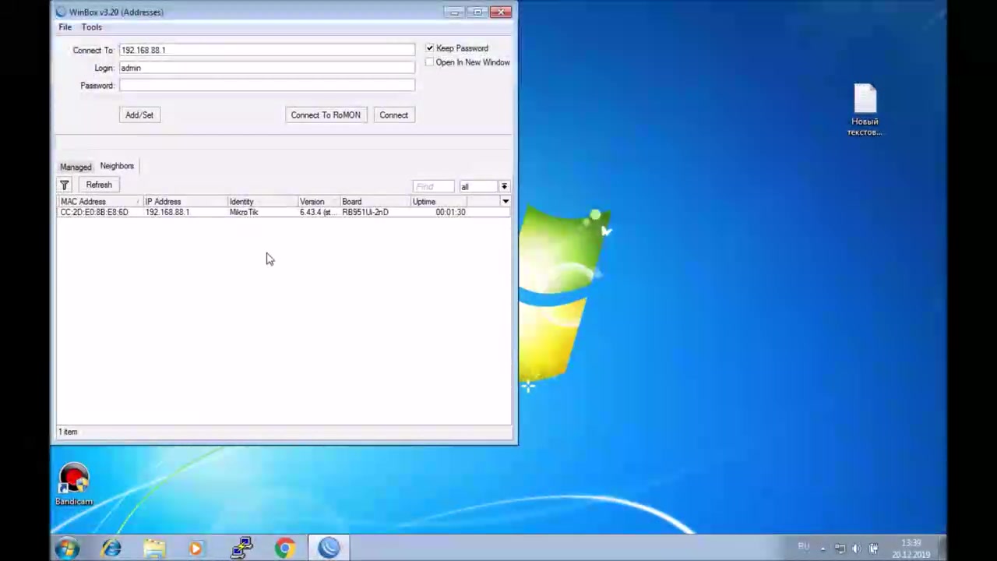
Task: Show hidden tray icons arrow
Action: click(823, 549)
